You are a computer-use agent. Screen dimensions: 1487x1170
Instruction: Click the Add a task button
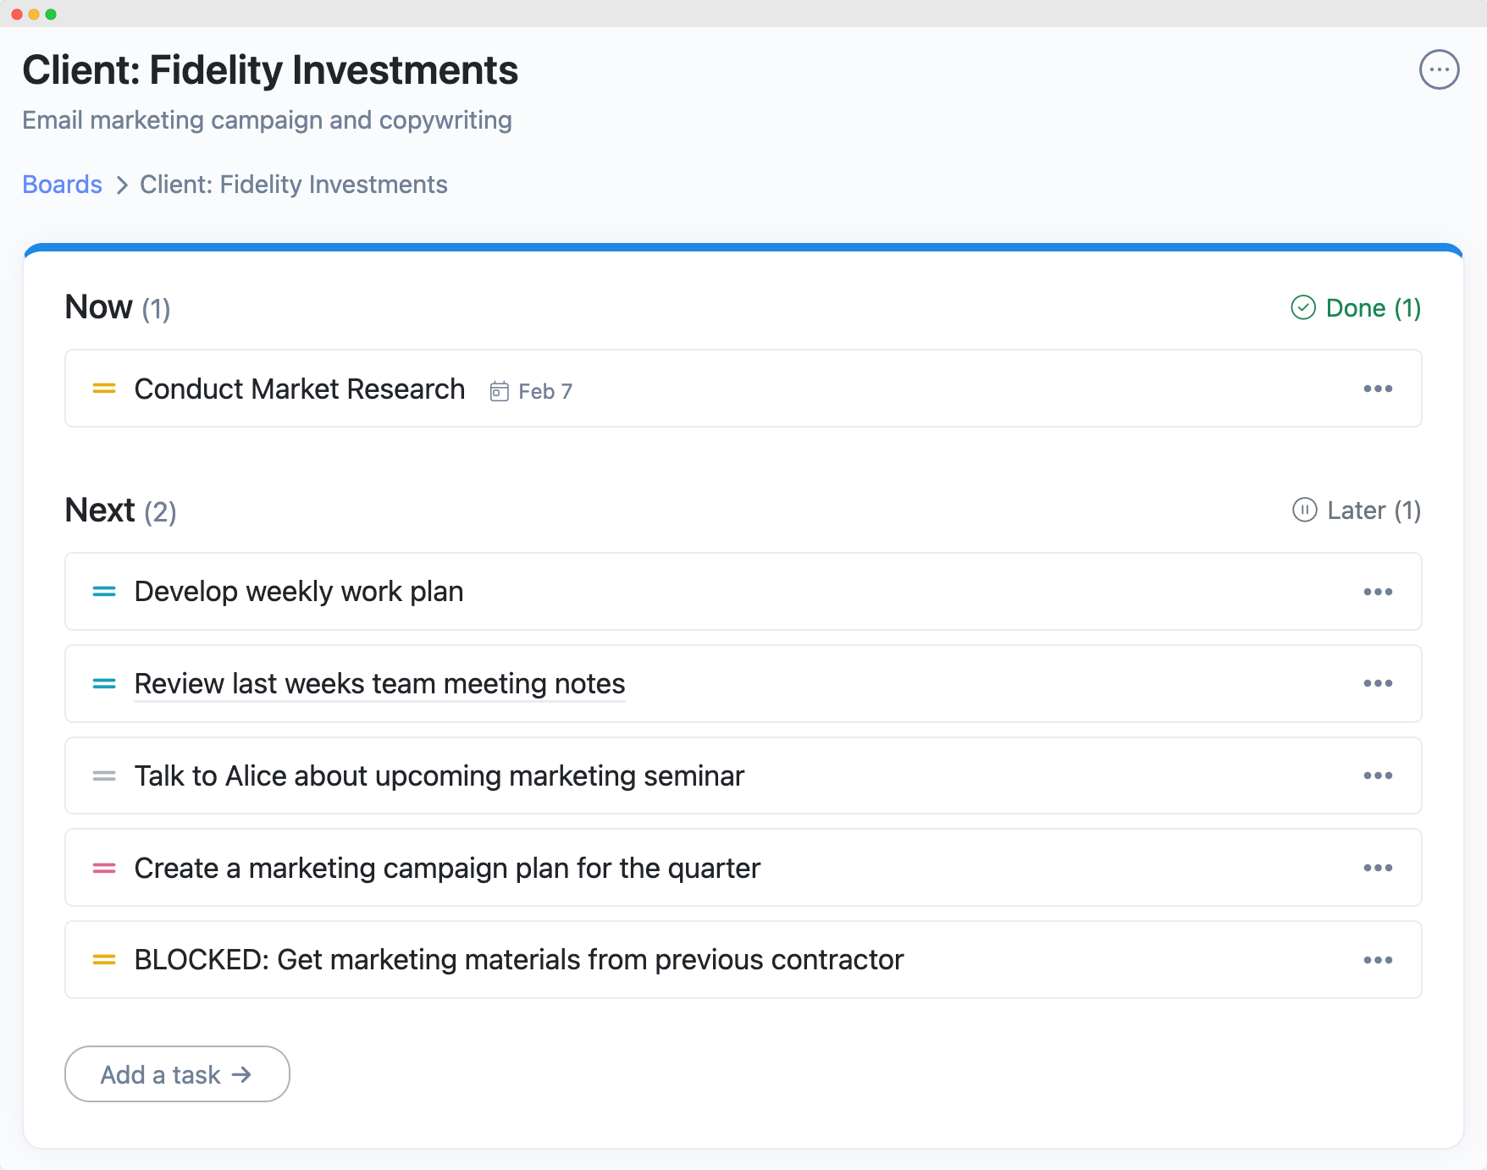pos(177,1074)
